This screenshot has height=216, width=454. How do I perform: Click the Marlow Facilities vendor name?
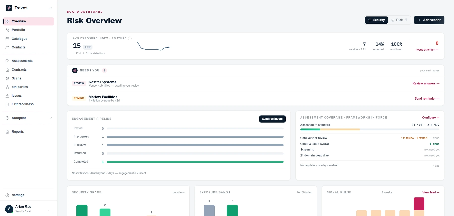(103, 97)
